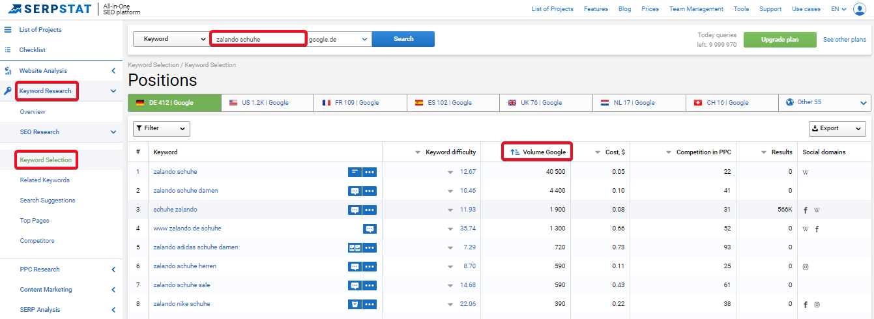This screenshot has width=874, height=319.
Task: Click SERP feature icon for zalando schuhe herren
Action: [355, 266]
